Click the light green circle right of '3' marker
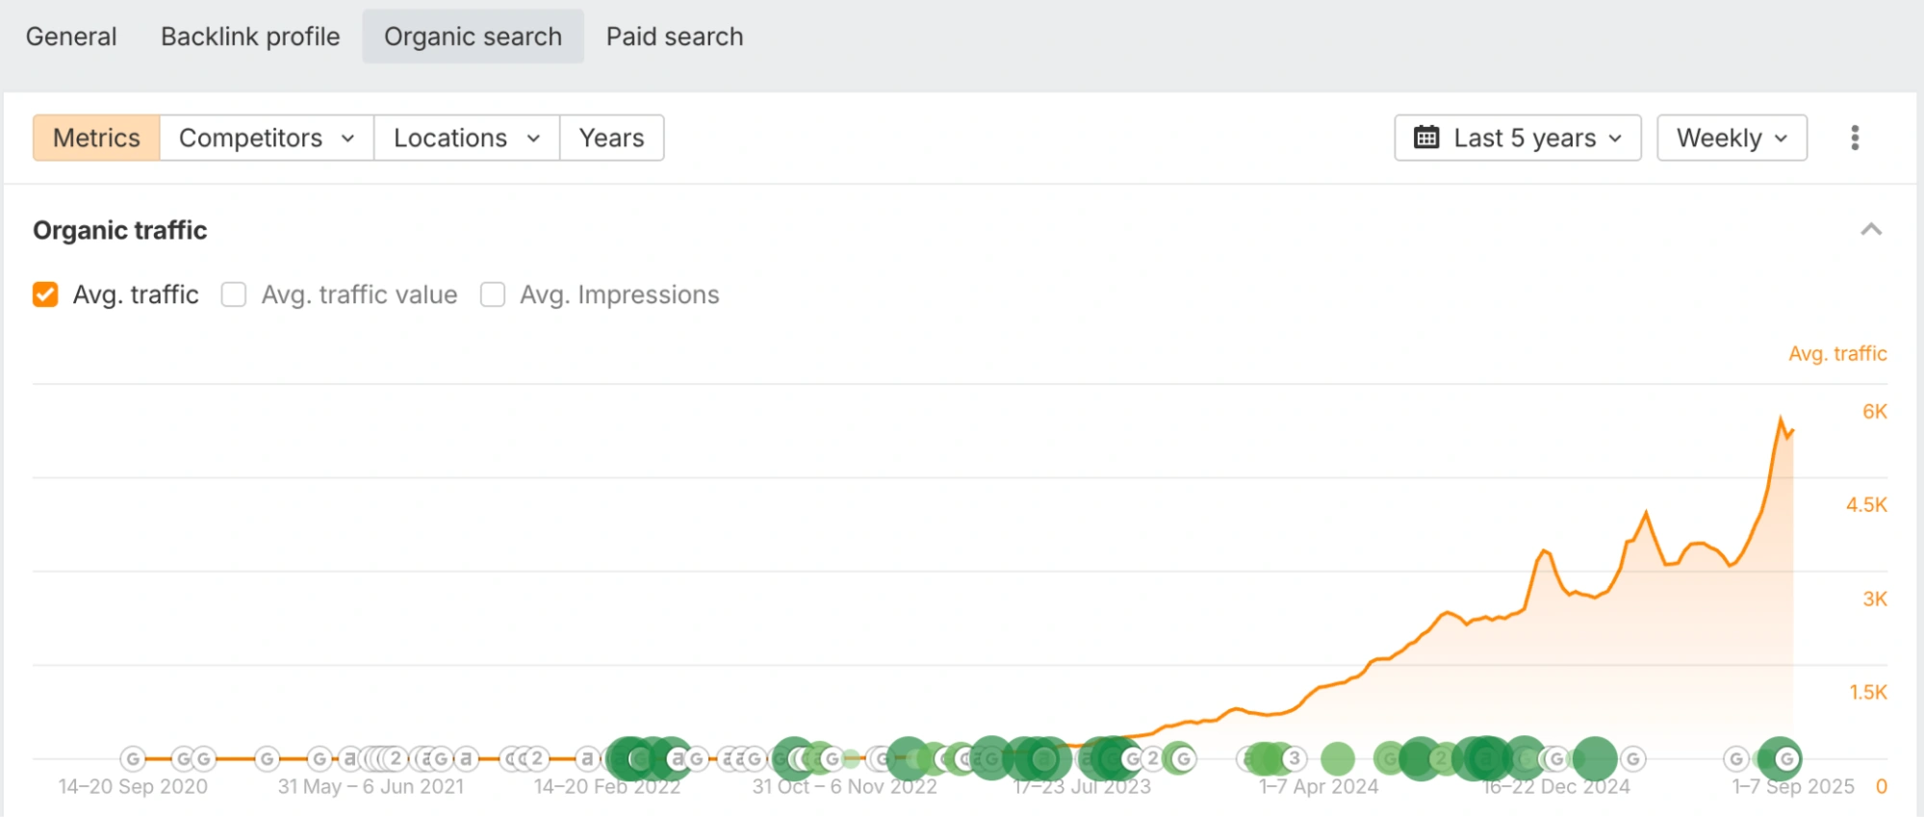Image resolution: width=1924 pixels, height=818 pixels. (1337, 758)
